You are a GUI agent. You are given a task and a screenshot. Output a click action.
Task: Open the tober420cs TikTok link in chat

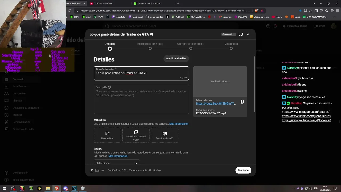point(306,116)
